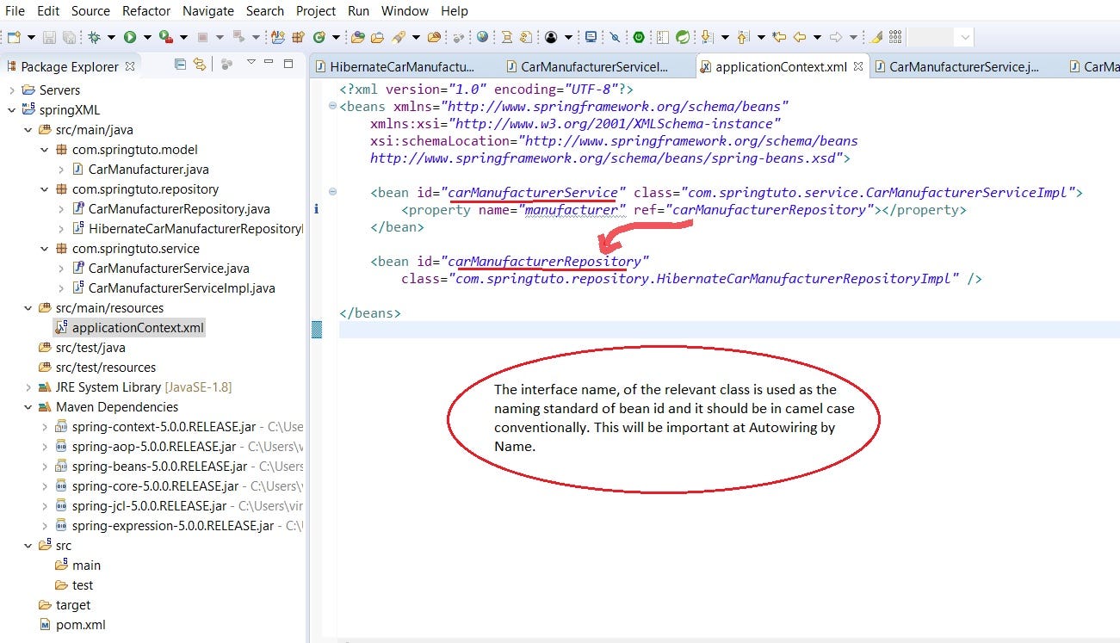Toggle the Skip All Breakpoints icon
The width and height of the screenshot is (1120, 643).
[x=616, y=37]
